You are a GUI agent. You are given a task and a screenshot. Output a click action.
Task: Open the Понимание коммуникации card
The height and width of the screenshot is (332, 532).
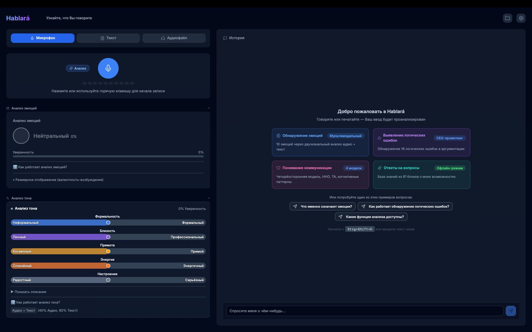coord(320,174)
